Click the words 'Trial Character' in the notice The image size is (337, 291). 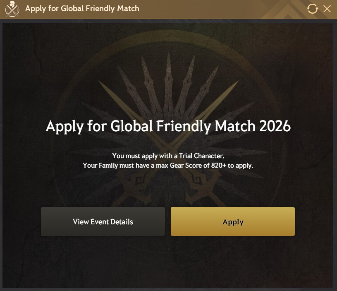point(202,156)
